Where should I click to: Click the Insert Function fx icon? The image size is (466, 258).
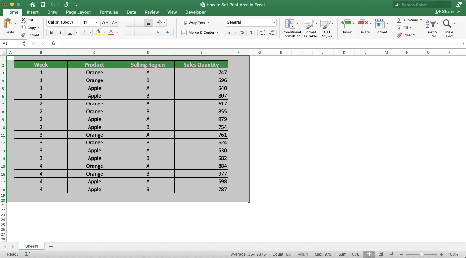click(x=53, y=43)
